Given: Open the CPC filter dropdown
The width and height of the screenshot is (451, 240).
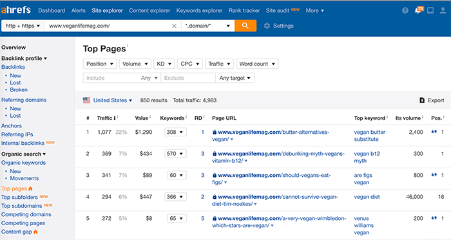Looking at the screenshot, I should pyautogui.click(x=190, y=64).
